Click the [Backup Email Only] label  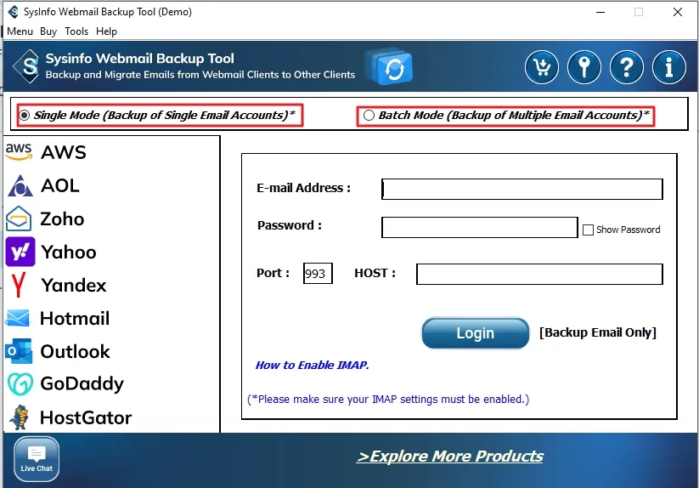(x=598, y=332)
